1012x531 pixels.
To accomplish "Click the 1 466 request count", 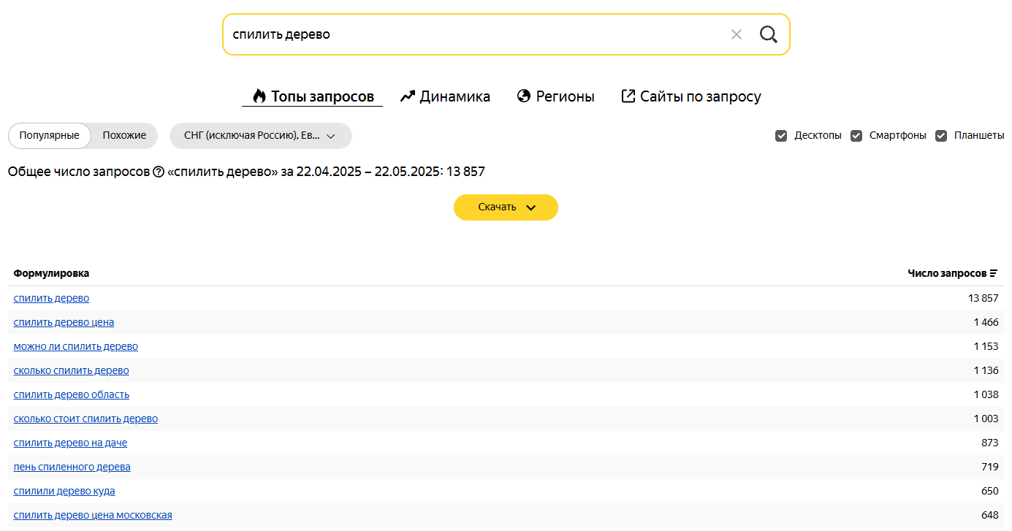I will (986, 322).
